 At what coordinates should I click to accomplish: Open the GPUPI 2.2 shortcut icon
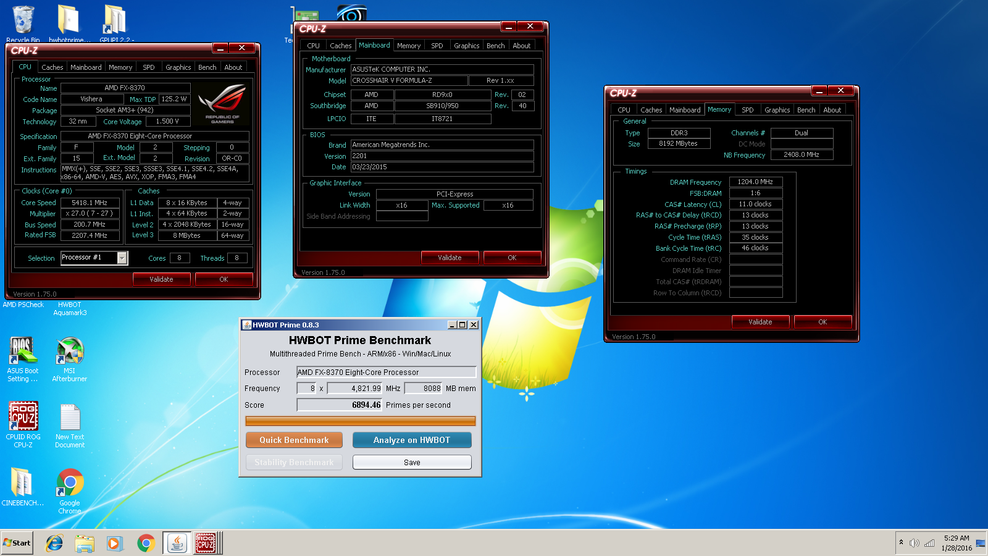[116, 23]
